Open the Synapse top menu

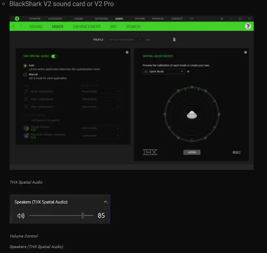pyautogui.click(x=35, y=19)
